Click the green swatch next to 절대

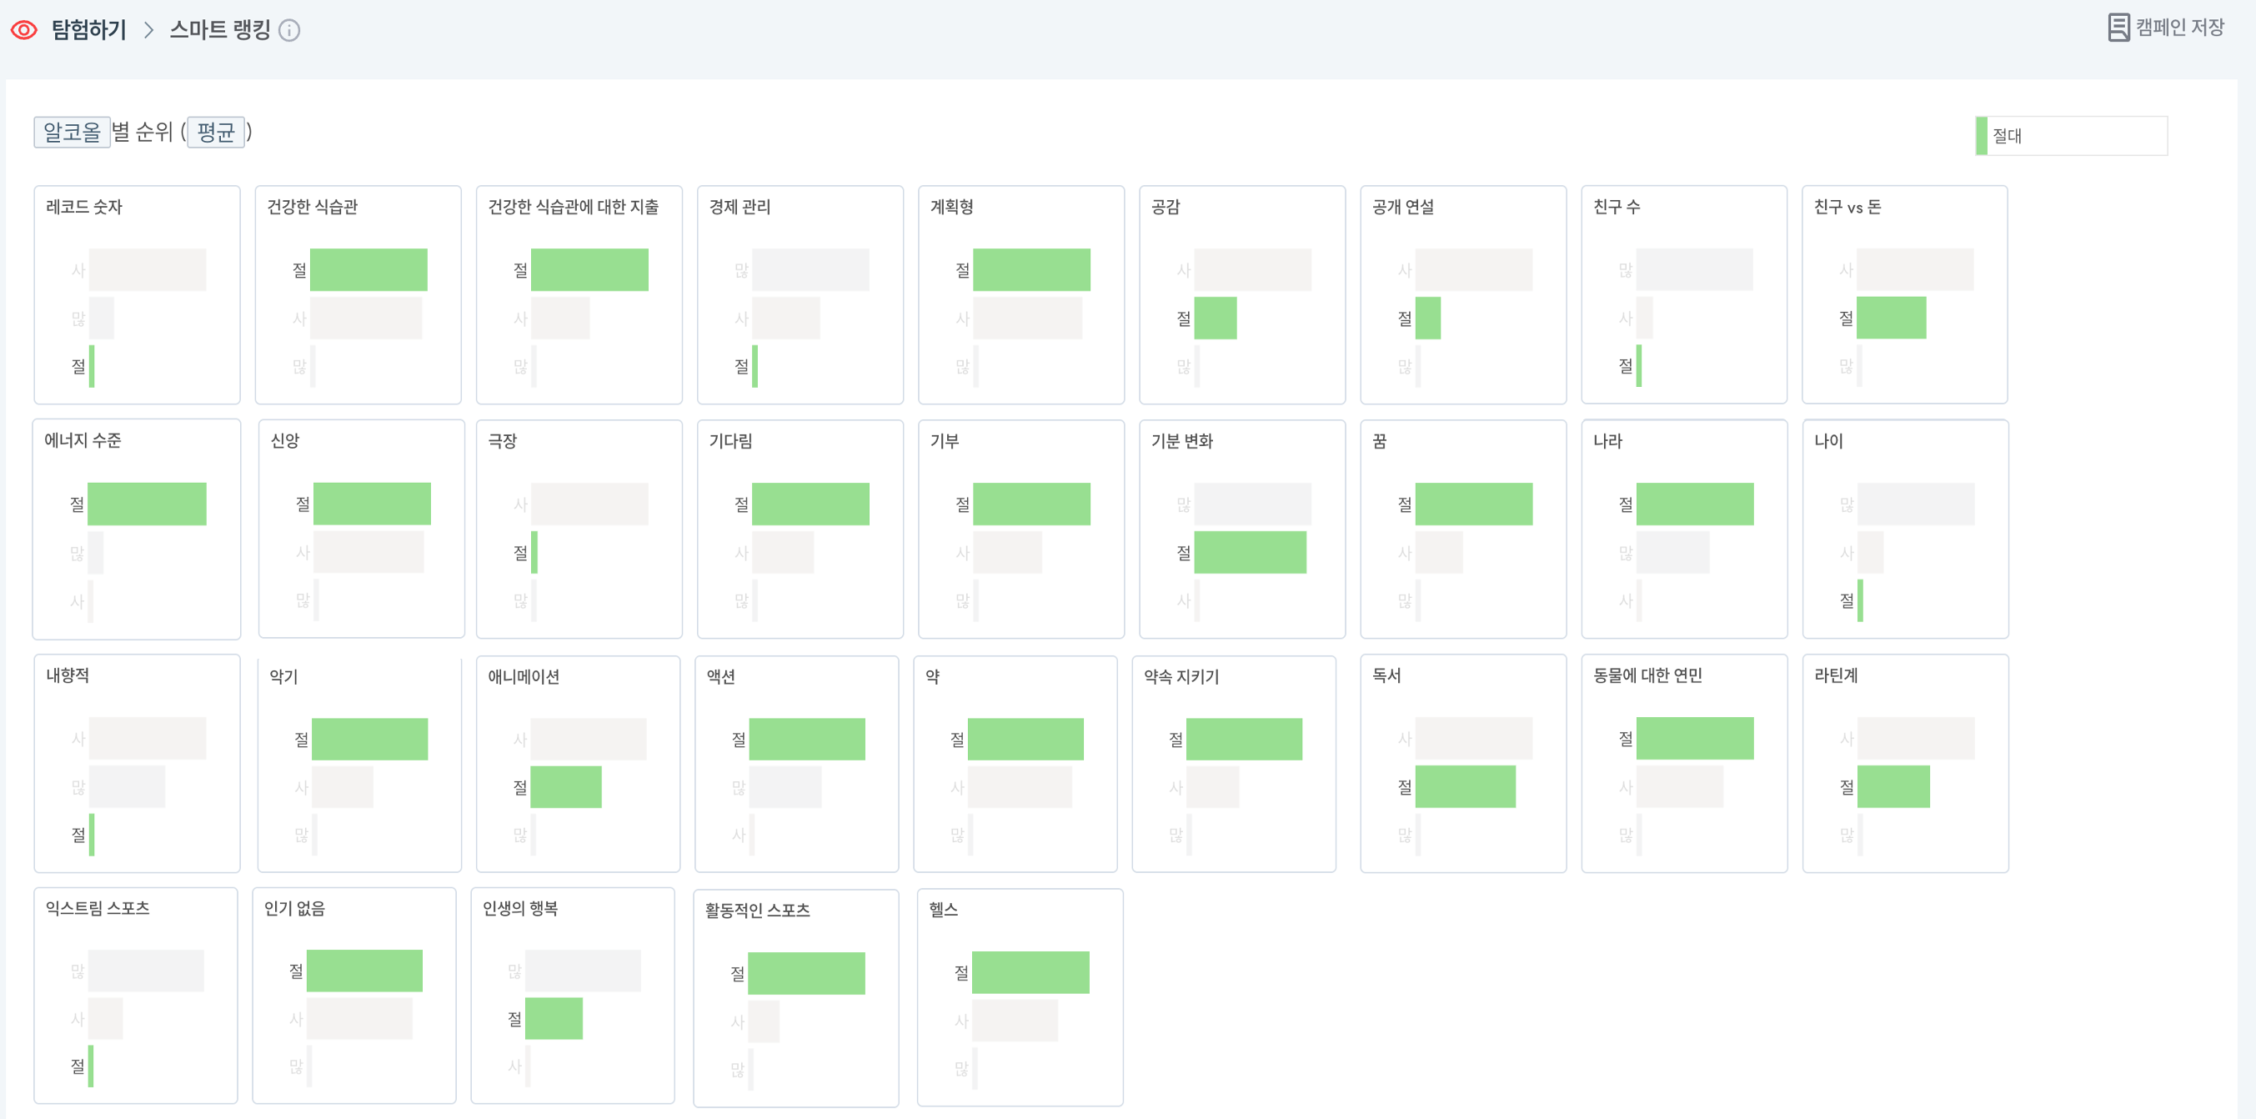tap(1981, 136)
